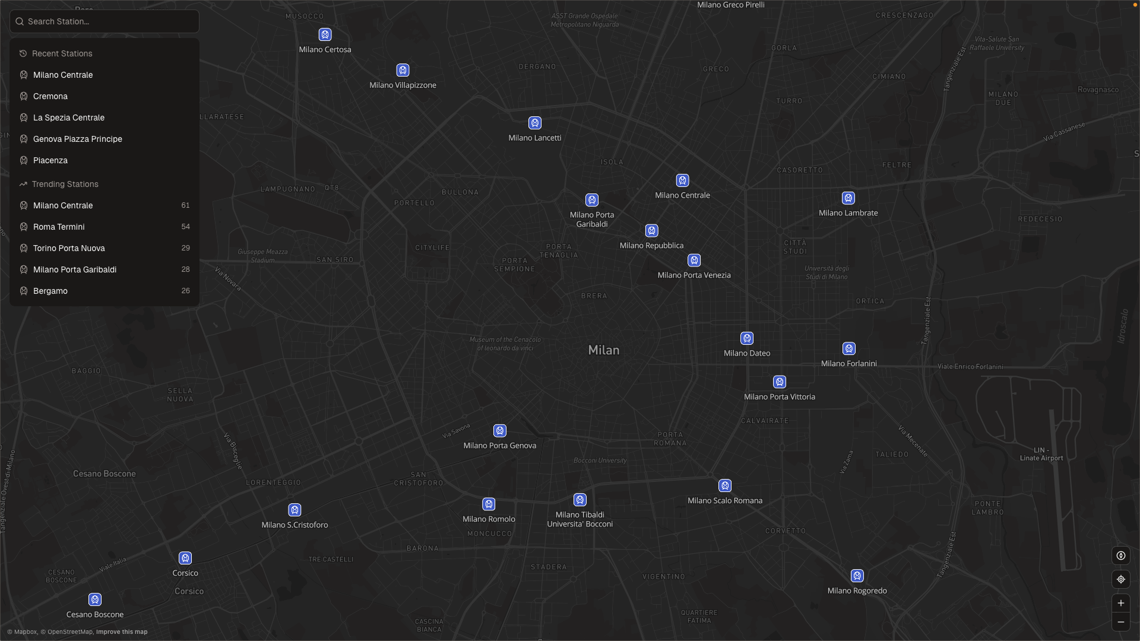Choose Bergamo from the trending list
Screen dimensions: 1140x641
50,291
